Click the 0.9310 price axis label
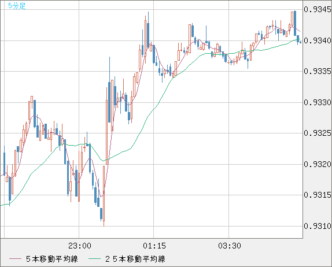Image resolution: width=332 pixels, height=267 pixels. coord(317,226)
